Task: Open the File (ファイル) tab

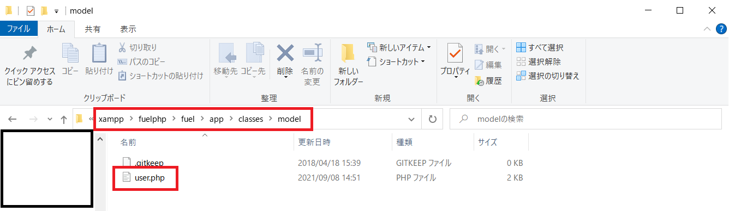Action: point(19,29)
